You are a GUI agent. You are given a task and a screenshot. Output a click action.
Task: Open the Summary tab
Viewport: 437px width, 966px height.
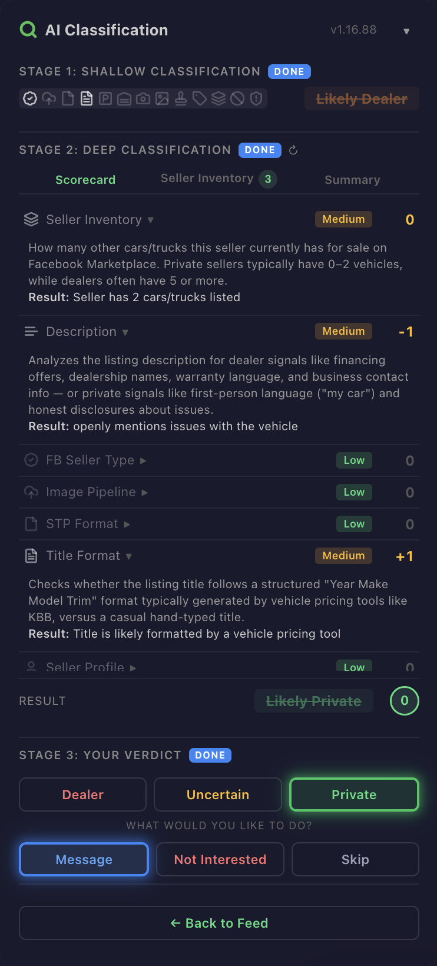coord(352,180)
